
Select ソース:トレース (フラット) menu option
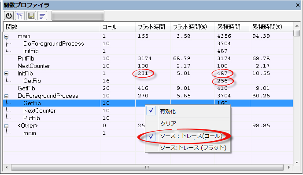[x=188, y=148]
